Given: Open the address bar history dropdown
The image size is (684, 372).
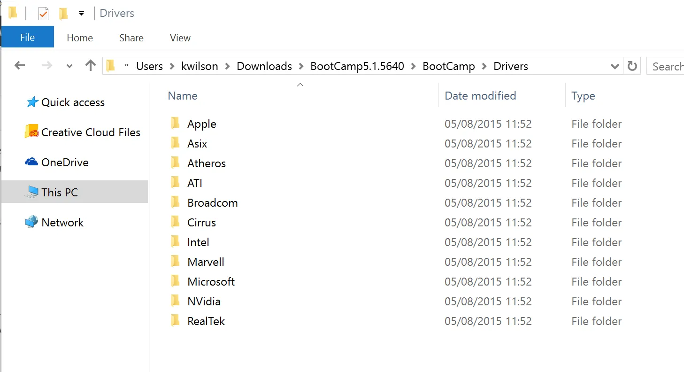Looking at the screenshot, I should pos(614,66).
